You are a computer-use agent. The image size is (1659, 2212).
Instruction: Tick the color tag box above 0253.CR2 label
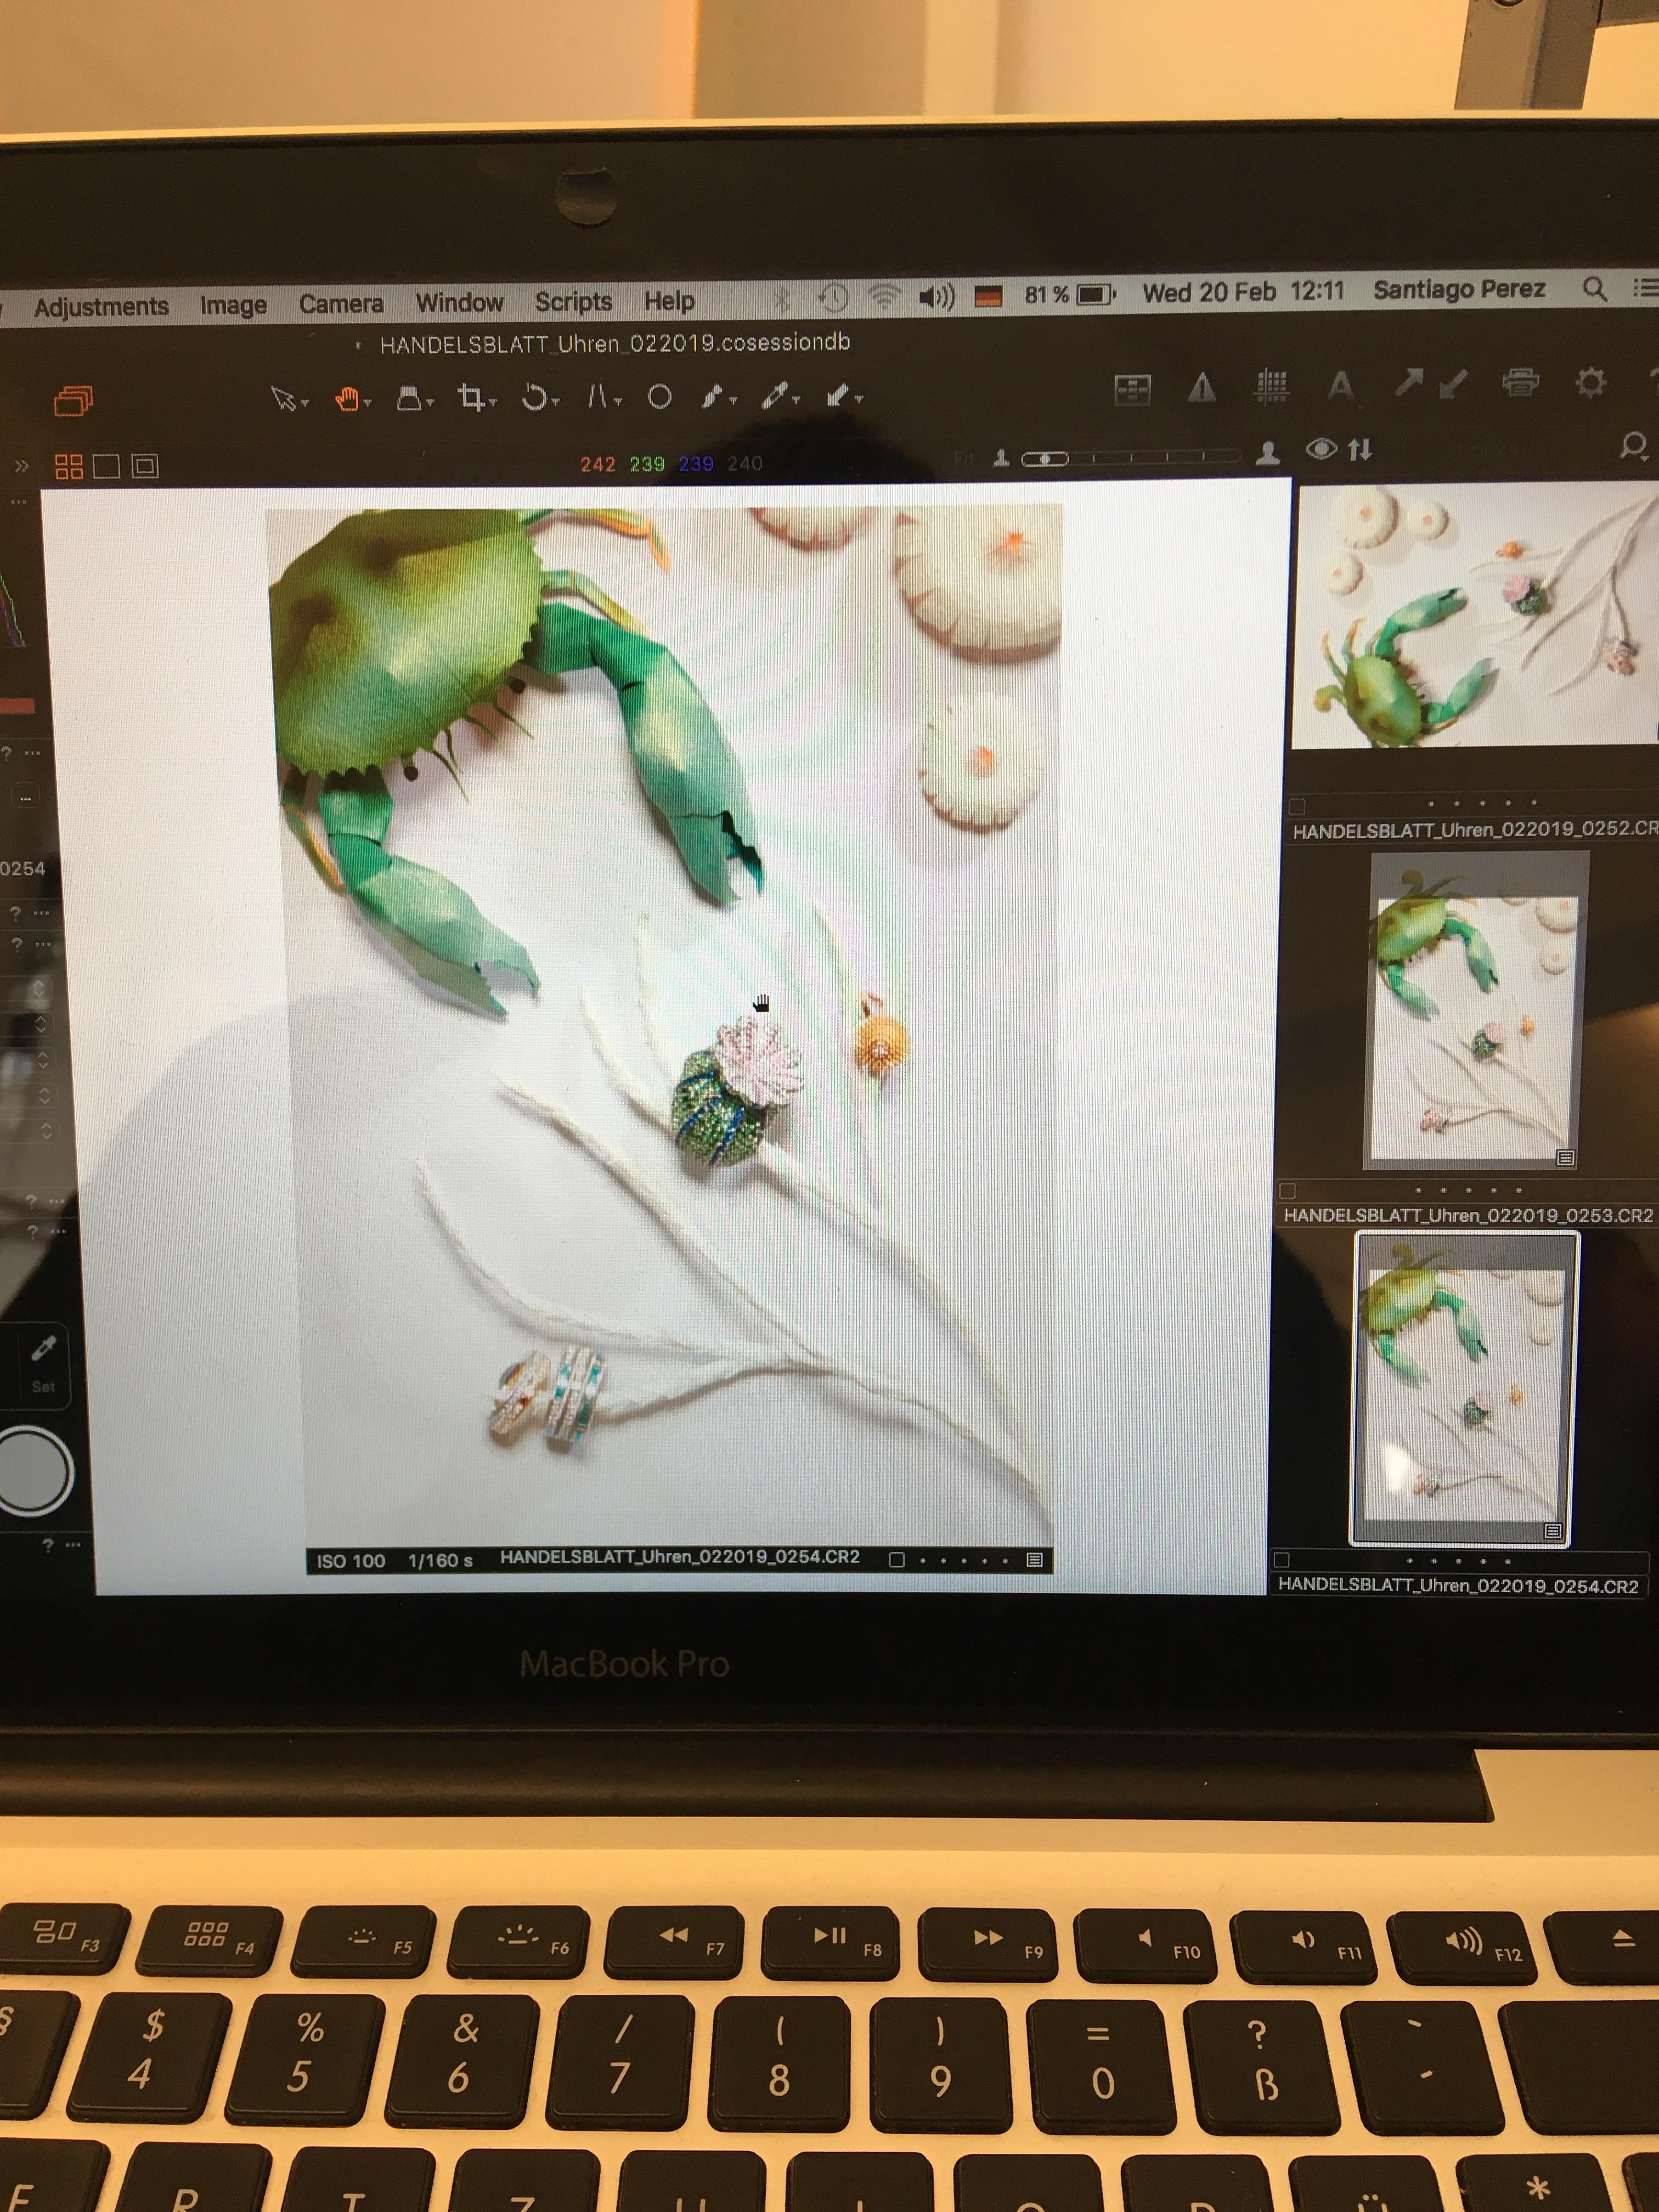click(x=1288, y=1191)
